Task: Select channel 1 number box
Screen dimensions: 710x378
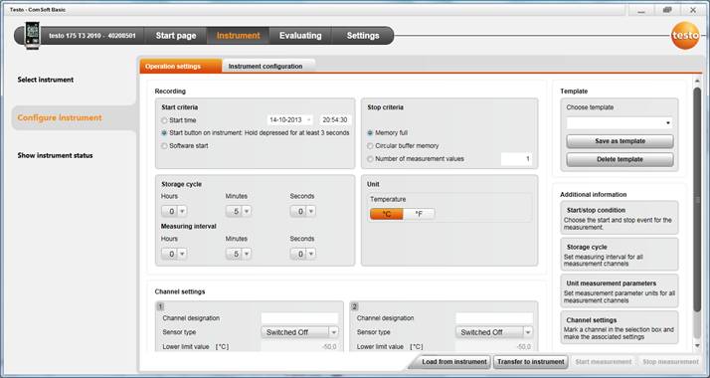Action: (x=160, y=306)
